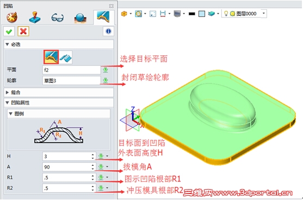Open the R1 input options dropdown arrow
The width and height of the screenshot is (303, 200).
[107, 177]
